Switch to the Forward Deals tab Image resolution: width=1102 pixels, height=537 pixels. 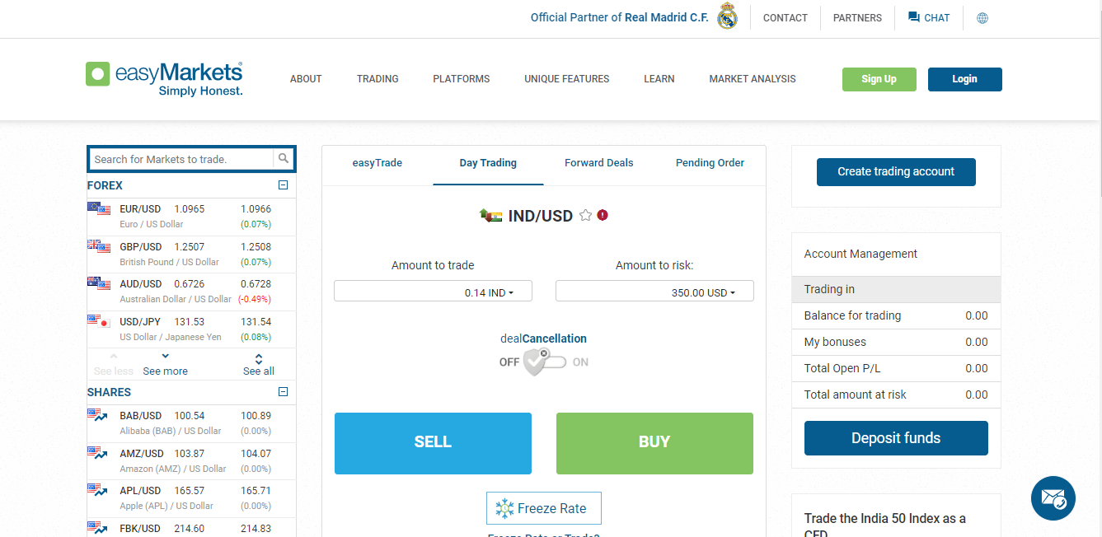(x=598, y=163)
